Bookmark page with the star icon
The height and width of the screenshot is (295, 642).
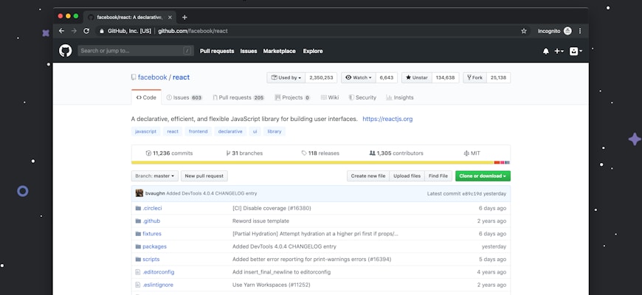[x=524, y=31]
